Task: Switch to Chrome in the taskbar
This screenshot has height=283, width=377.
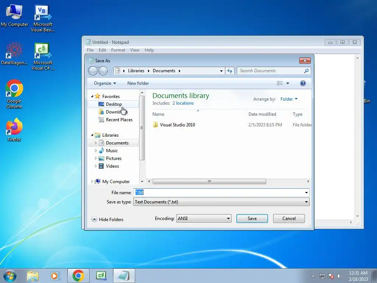Action: (x=78, y=276)
